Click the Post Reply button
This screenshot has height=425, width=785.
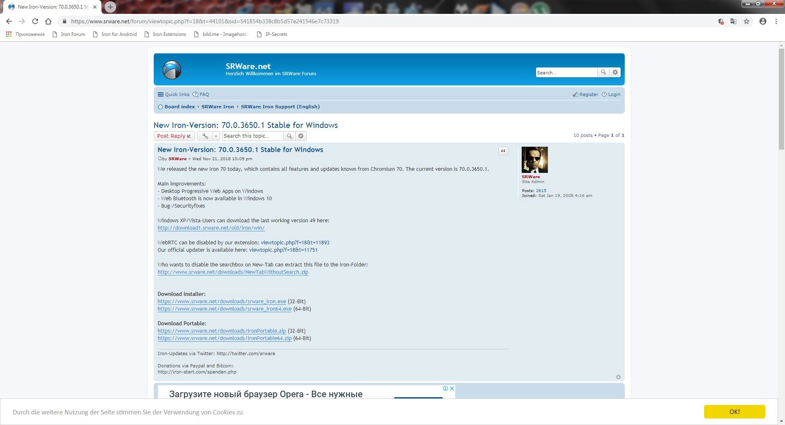tap(174, 136)
